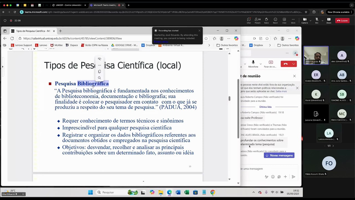This screenshot has width=355, height=200.
Task: Open Word from the Windows taskbar
Action: (178, 192)
